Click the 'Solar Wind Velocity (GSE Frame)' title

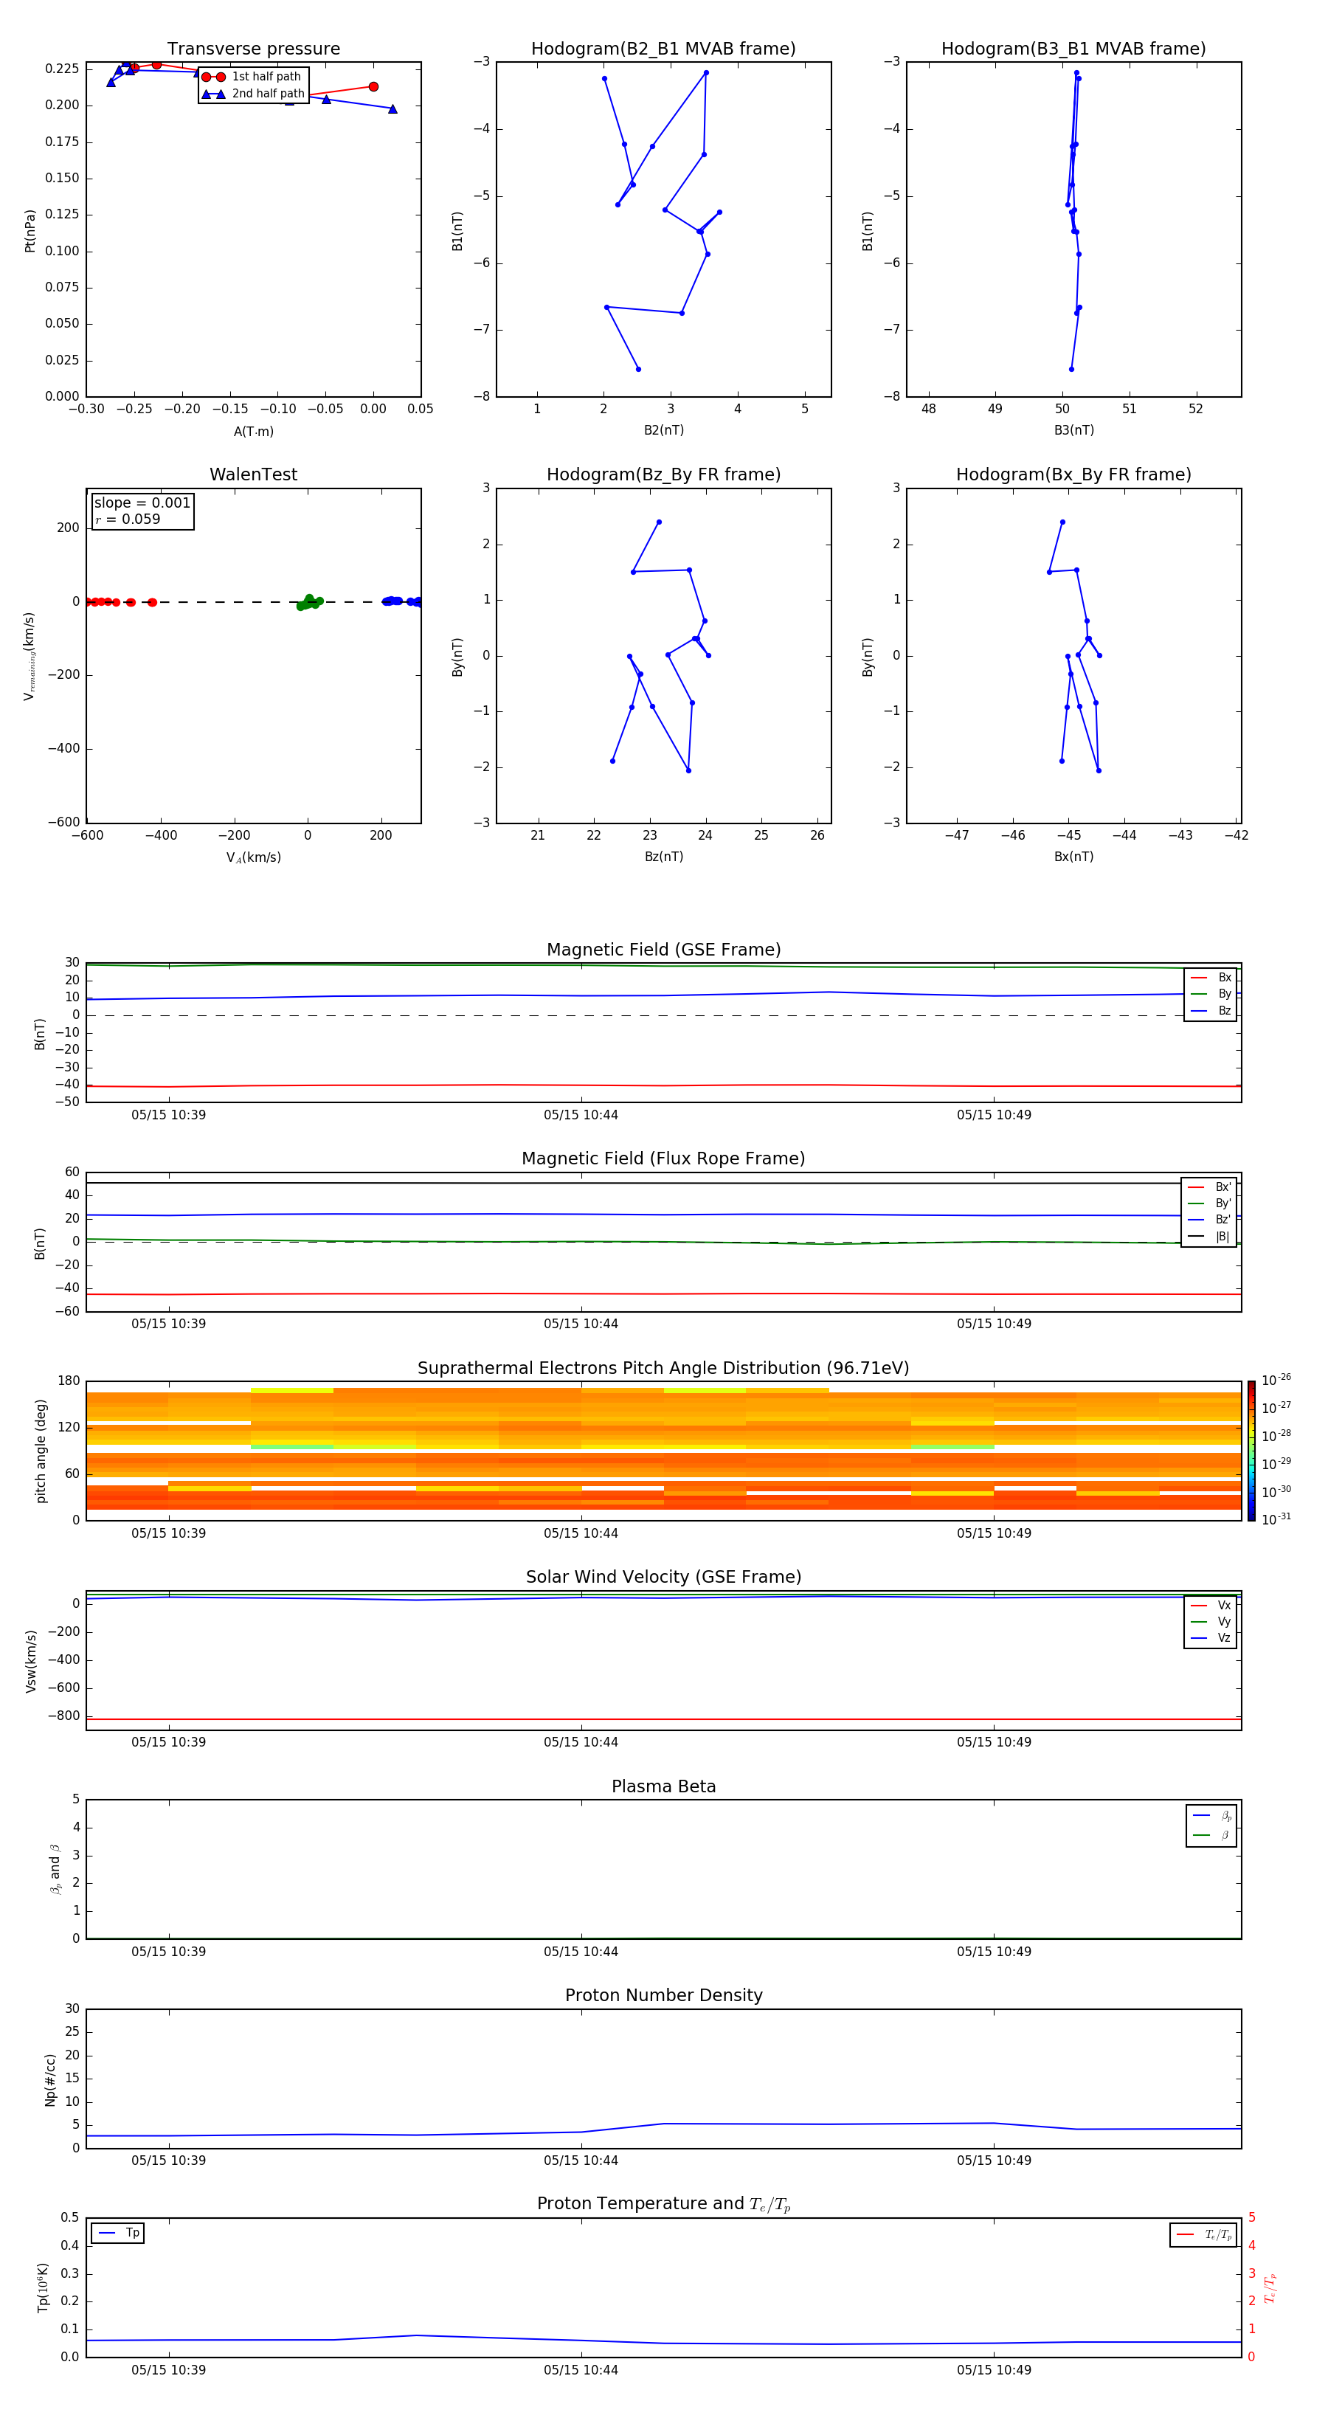pos(663,1577)
